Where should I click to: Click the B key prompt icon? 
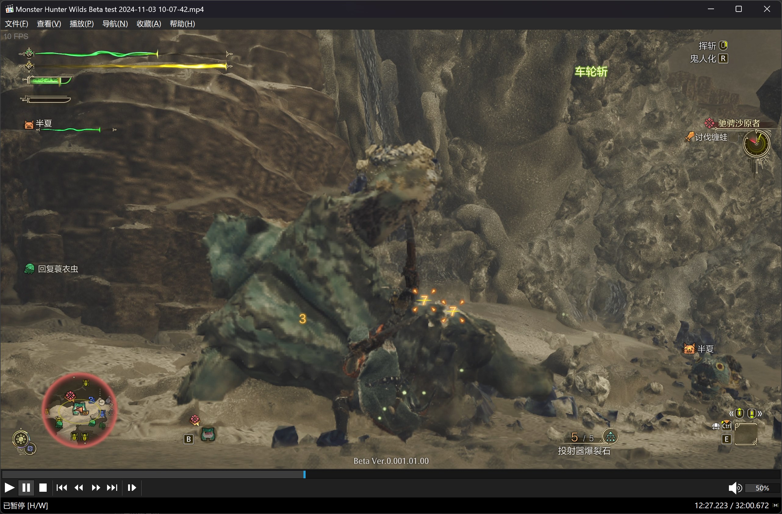pyautogui.click(x=188, y=439)
